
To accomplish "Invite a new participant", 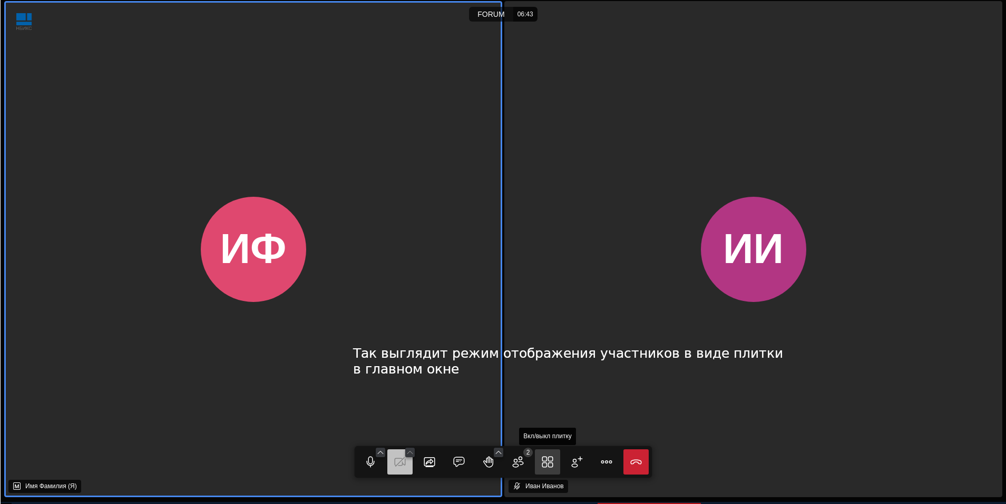I will (577, 462).
